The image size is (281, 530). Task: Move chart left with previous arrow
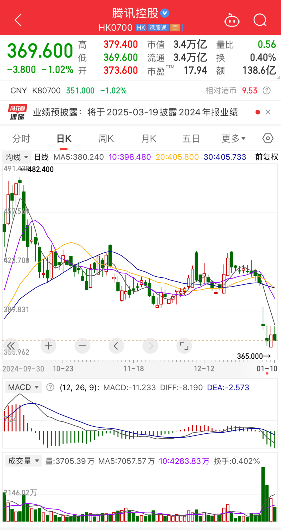pos(116,346)
